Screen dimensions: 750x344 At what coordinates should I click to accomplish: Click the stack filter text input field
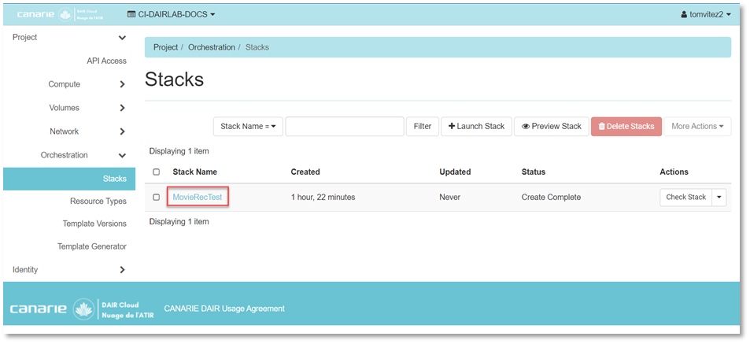pos(344,127)
